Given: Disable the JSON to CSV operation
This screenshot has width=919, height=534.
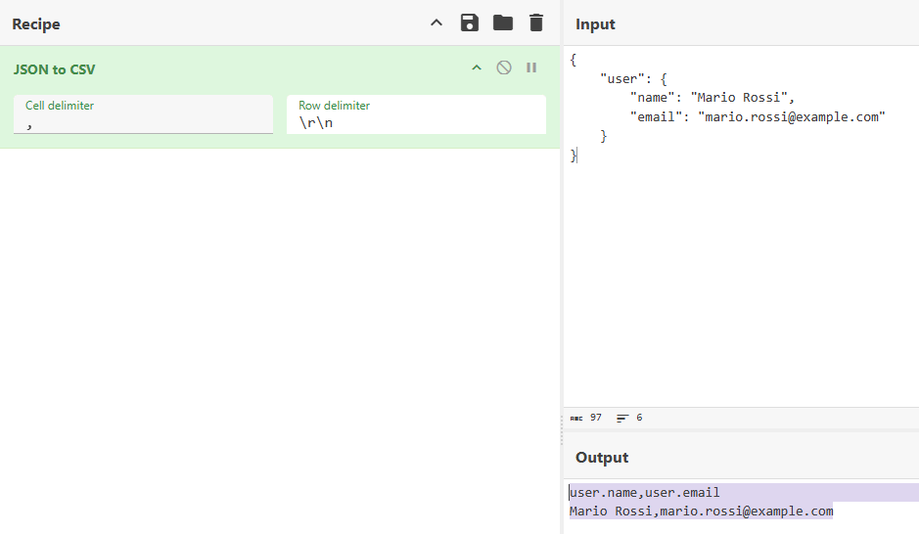Looking at the screenshot, I should point(504,67).
